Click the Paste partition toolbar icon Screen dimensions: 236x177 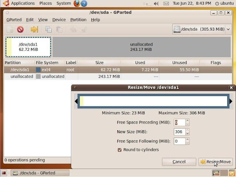tap(59, 29)
